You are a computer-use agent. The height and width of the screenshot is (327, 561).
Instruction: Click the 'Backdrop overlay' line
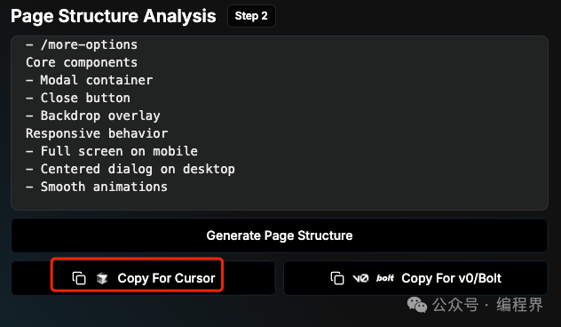93,116
